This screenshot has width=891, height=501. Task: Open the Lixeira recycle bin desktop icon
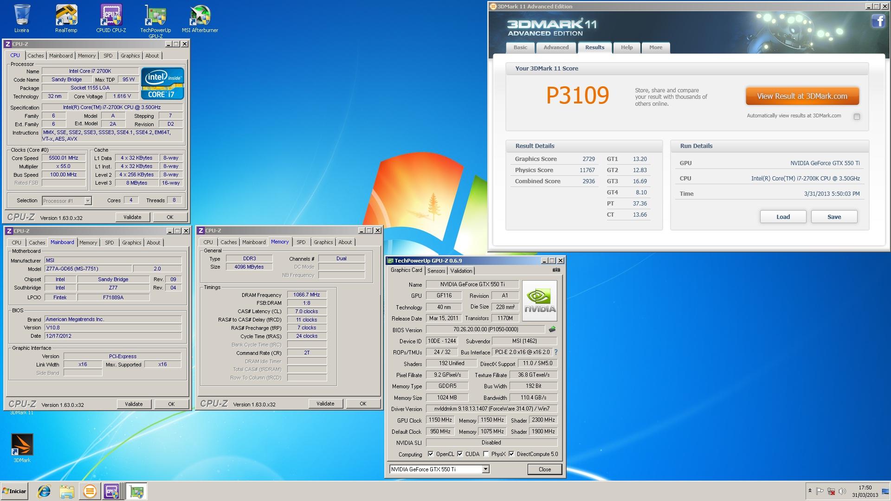[x=21, y=19]
